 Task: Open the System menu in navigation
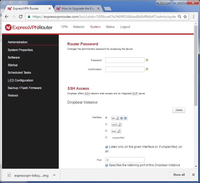click(x=95, y=27)
